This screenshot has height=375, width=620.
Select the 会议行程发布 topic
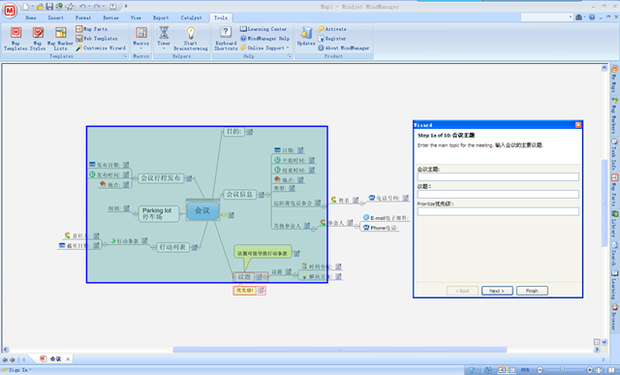pos(161,178)
